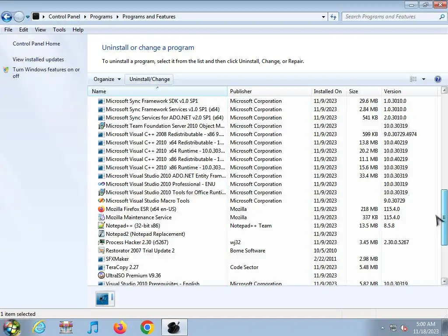448x336 pixels.
Task: Click the TeraCopy 2.27 program icon
Action: (101, 267)
